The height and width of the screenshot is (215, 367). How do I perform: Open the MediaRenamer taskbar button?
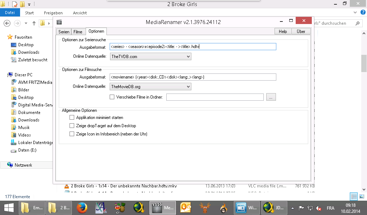coord(163,208)
